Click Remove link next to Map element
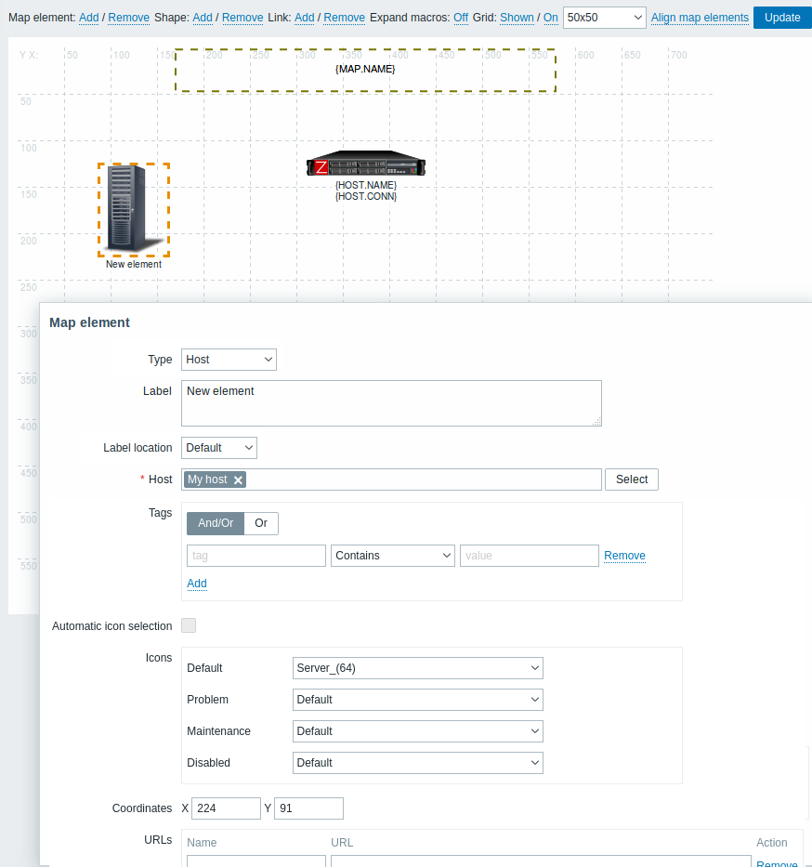The width and height of the screenshot is (812, 867). pyautogui.click(x=129, y=18)
